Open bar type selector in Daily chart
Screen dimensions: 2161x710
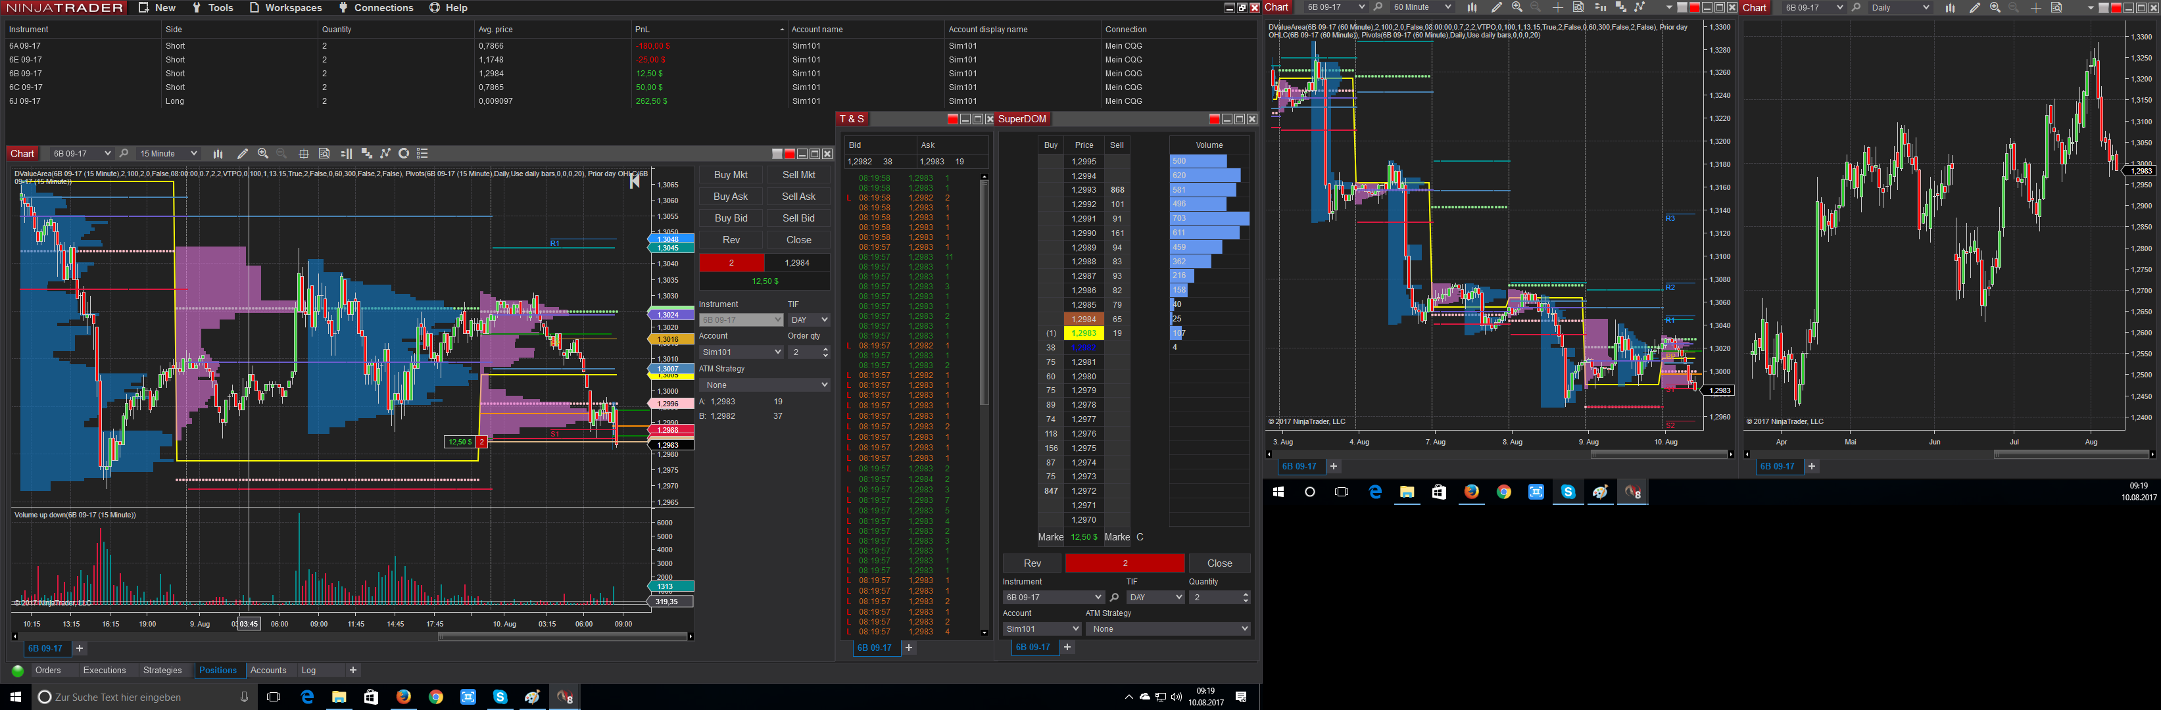1950,7
